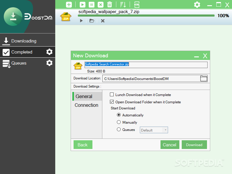This screenshot has height=174, width=232.
Task: Click the Size: 480 B label
Action: [x=96, y=71]
